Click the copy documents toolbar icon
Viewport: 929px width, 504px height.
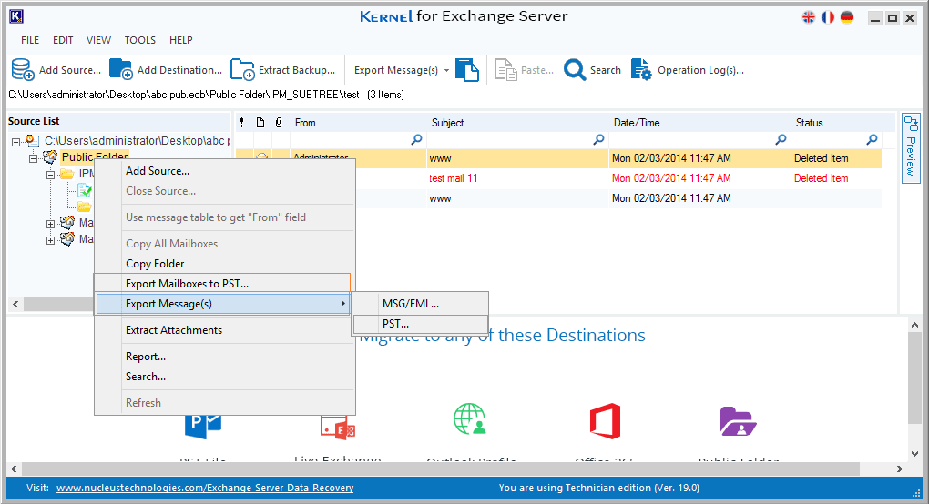(x=467, y=70)
